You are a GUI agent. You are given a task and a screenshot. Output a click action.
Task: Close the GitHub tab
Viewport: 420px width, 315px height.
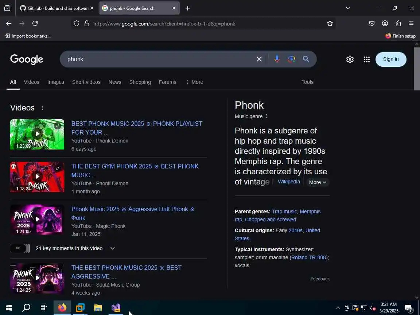pos(92,8)
